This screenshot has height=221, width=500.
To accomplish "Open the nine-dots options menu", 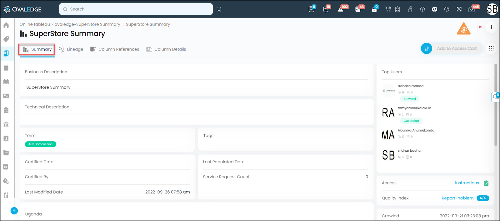I will tap(491, 48).
